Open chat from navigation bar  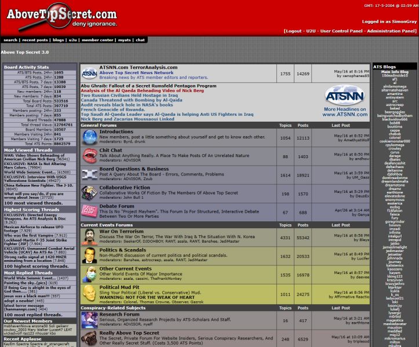pyautogui.click(x=140, y=40)
